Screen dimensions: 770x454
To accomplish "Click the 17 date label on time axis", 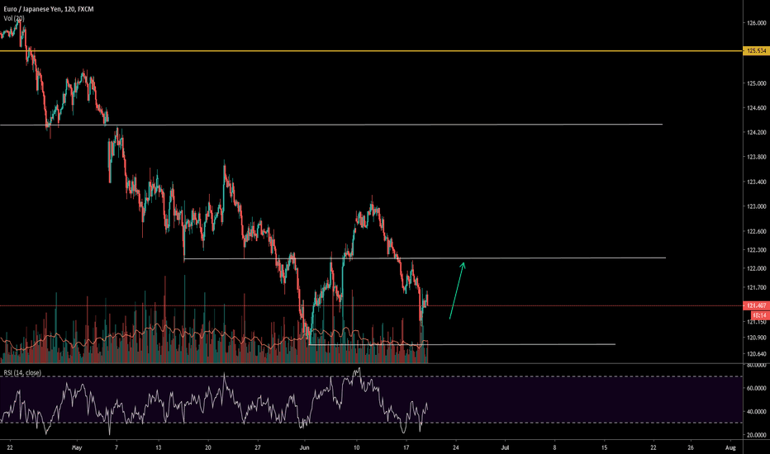I will click(406, 447).
